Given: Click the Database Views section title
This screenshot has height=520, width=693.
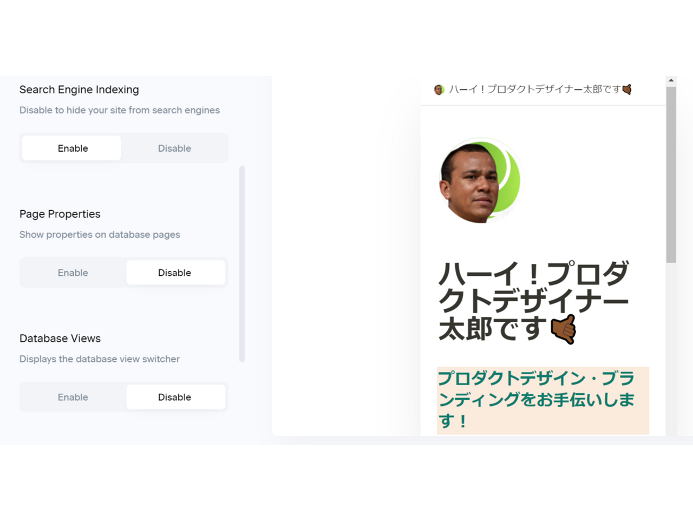Looking at the screenshot, I should 60,339.
